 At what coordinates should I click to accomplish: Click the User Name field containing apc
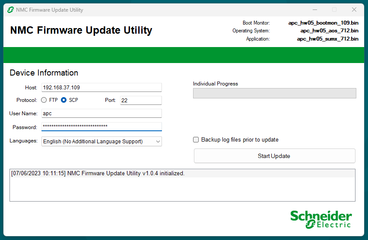(x=102, y=114)
